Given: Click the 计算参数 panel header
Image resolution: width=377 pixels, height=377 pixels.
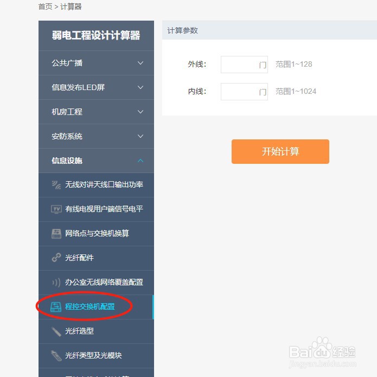Looking at the screenshot, I should click(x=270, y=30).
